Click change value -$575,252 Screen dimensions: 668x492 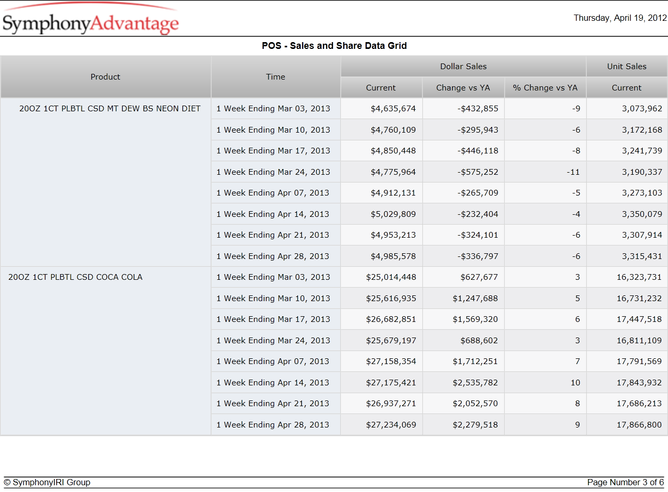click(x=478, y=172)
